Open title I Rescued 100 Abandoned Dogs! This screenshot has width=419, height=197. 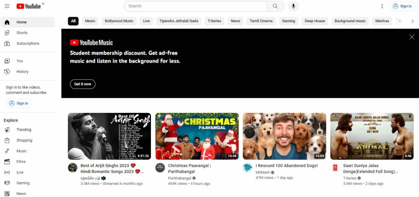tap(287, 166)
